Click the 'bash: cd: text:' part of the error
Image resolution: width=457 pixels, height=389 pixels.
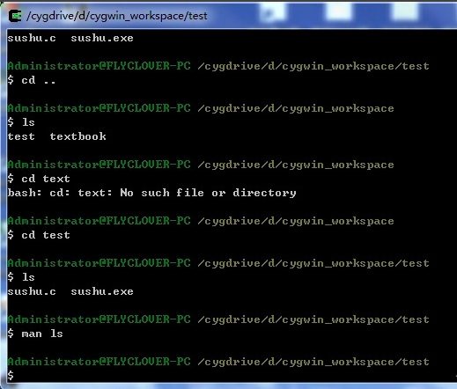coord(60,193)
